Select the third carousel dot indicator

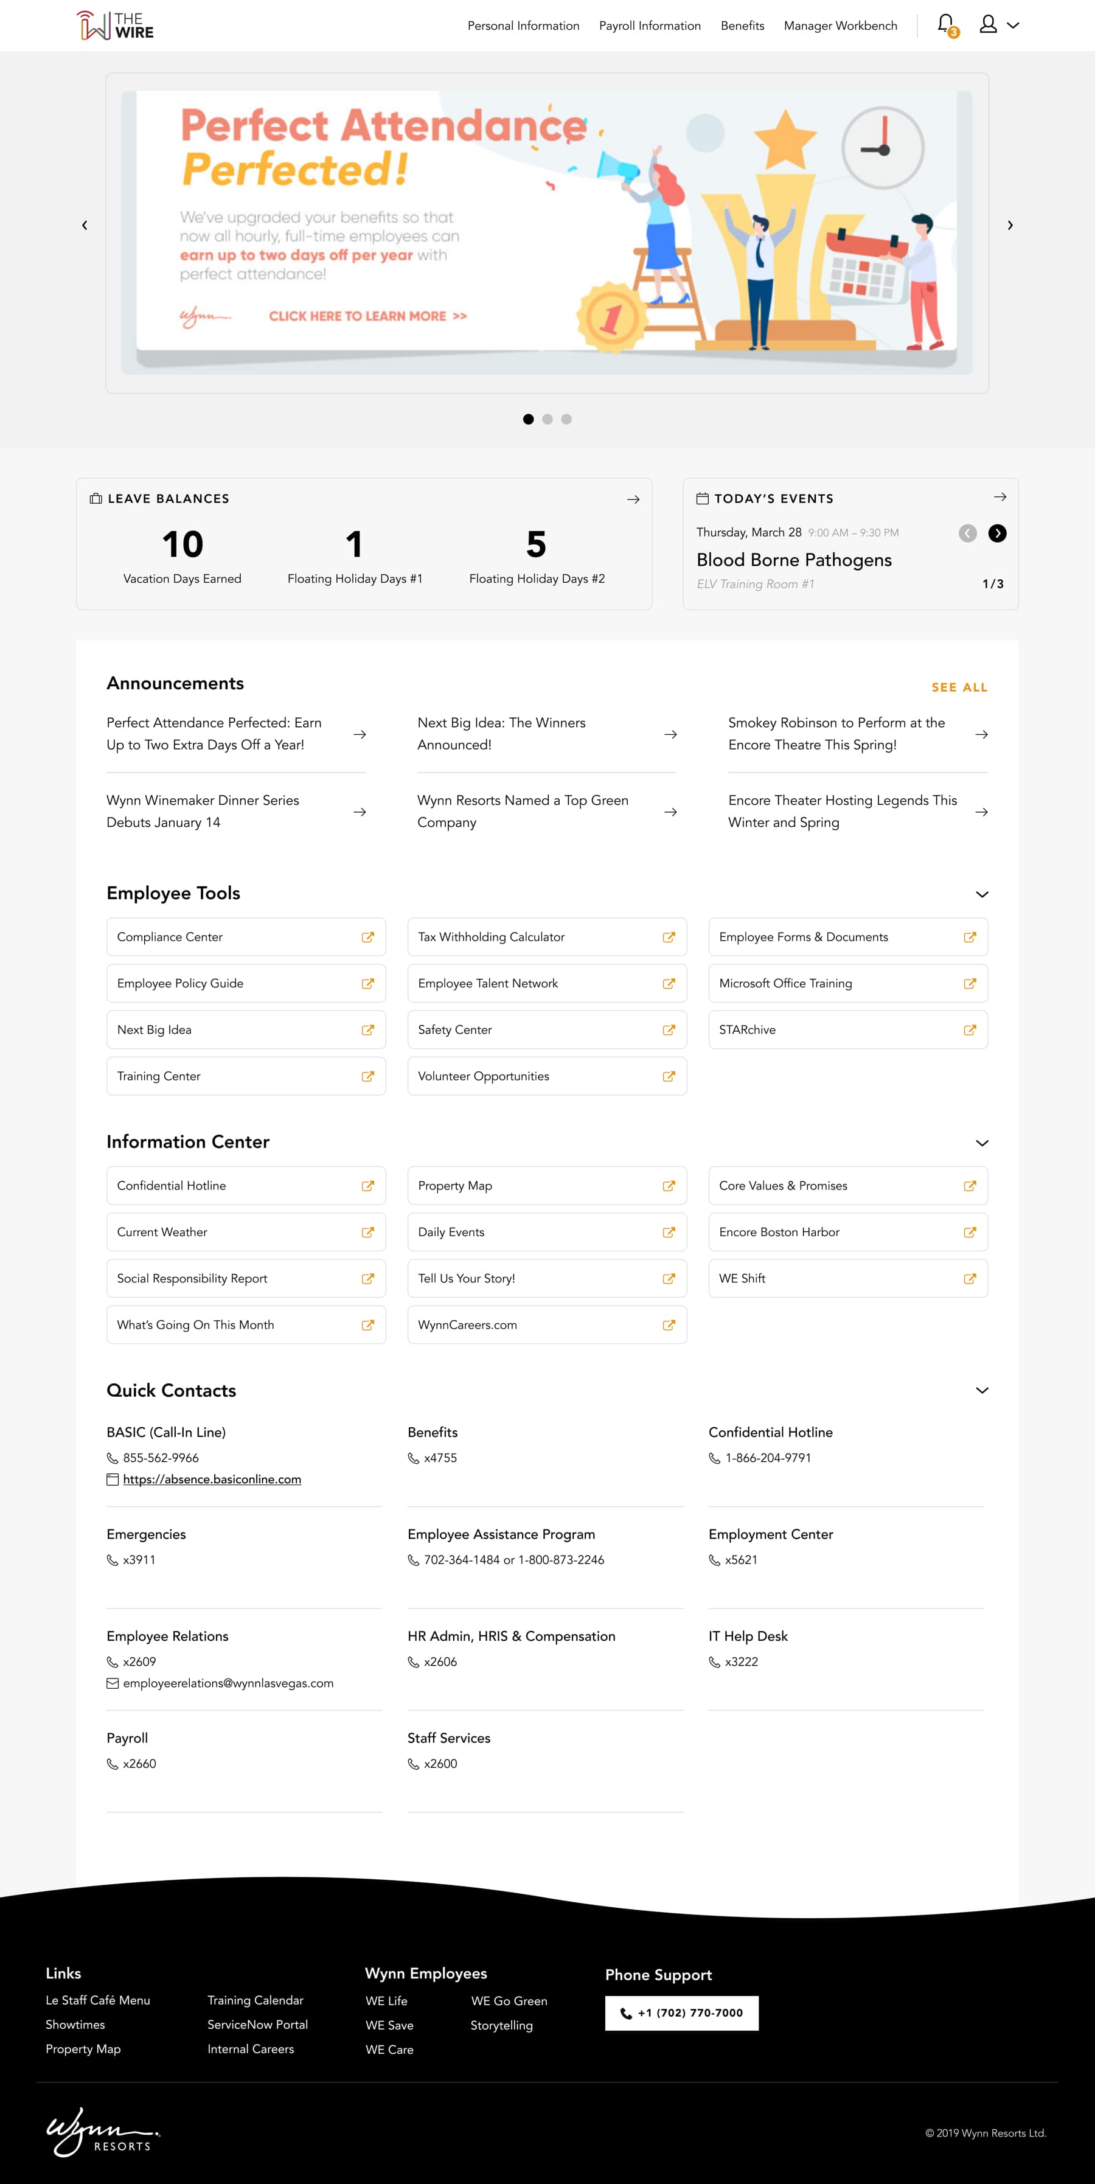(x=567, y=419)
